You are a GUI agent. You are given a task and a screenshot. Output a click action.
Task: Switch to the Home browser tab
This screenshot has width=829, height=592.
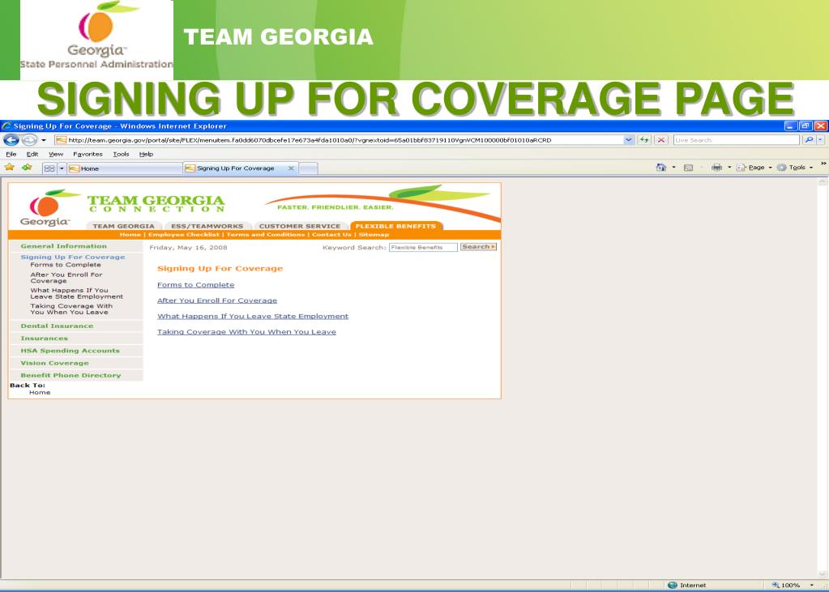(x=125, y=168)
